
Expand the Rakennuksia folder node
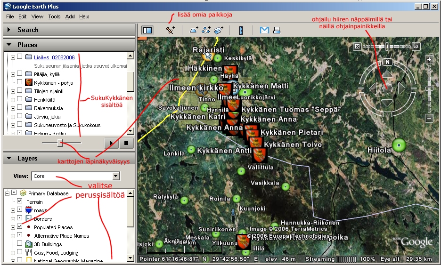(x=13, y=108)
